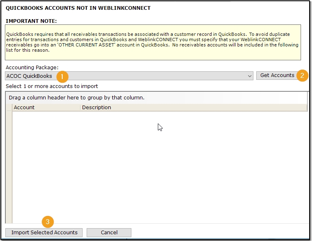Viewport: 312px width, 242px height.
Task: Click the orange step 2 marker
Action: coord(302,75)
